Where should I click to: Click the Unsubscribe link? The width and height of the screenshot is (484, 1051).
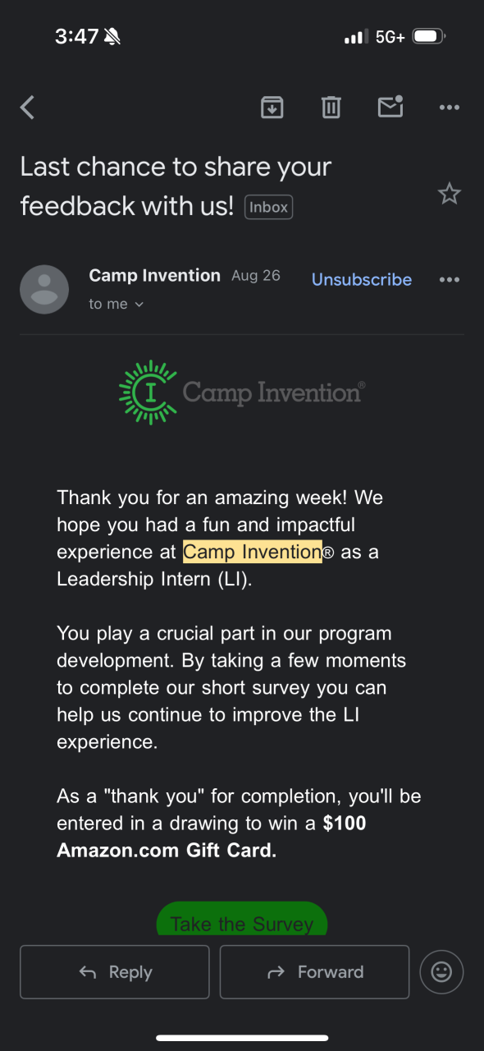362,279
